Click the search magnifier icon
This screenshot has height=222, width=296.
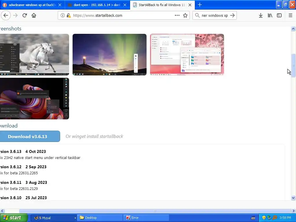(x=197, y=16)
